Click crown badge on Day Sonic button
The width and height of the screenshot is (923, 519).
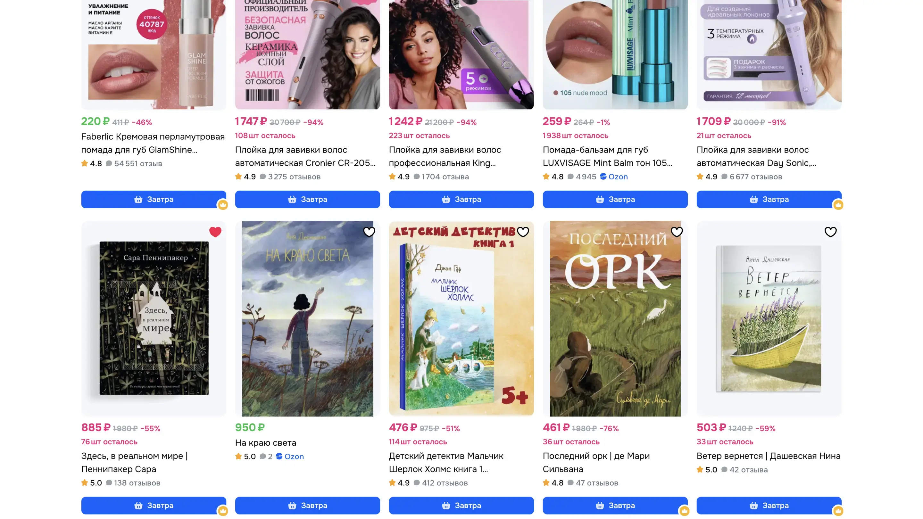tap(838, 205)
